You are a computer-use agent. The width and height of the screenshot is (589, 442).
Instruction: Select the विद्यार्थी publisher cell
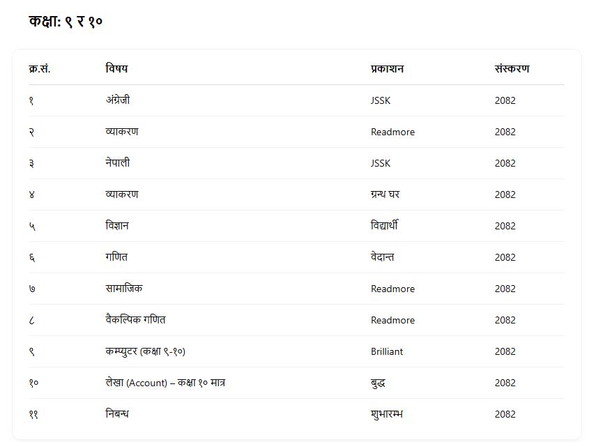[x=384, y=226]
